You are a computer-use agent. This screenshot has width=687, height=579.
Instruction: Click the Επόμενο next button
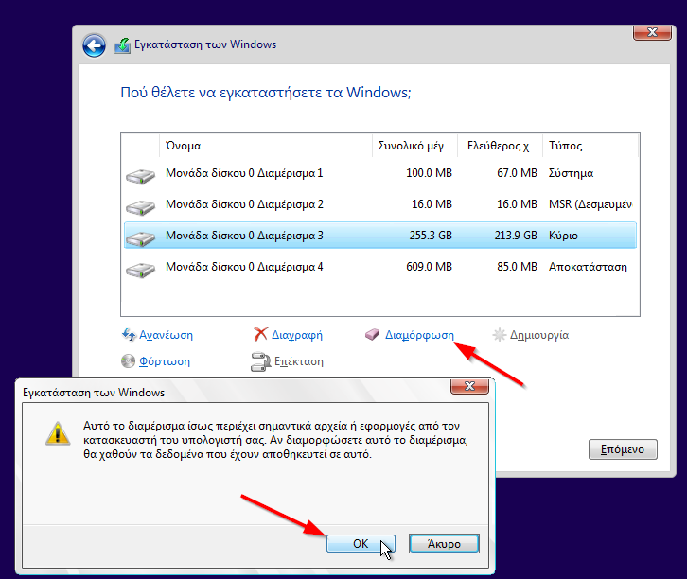coord(623,449)
